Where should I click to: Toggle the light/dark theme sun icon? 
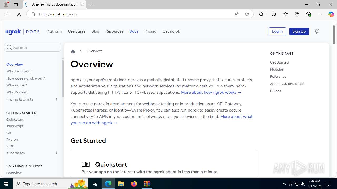[x=316, y=31]
